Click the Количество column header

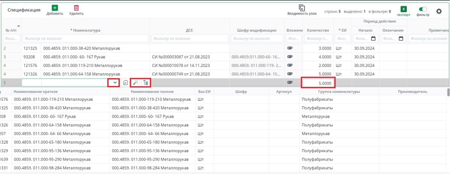pos(318,30)
